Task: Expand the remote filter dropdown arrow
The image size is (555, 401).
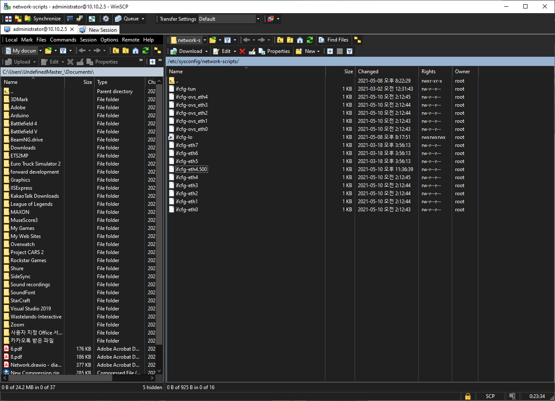Action: (235, 40)
